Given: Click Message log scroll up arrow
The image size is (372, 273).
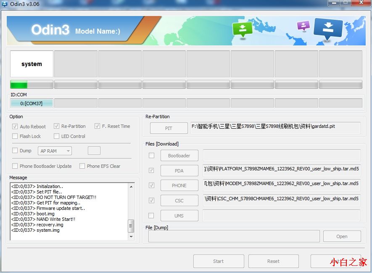Looking at the screenshot, I should (131, 187).
